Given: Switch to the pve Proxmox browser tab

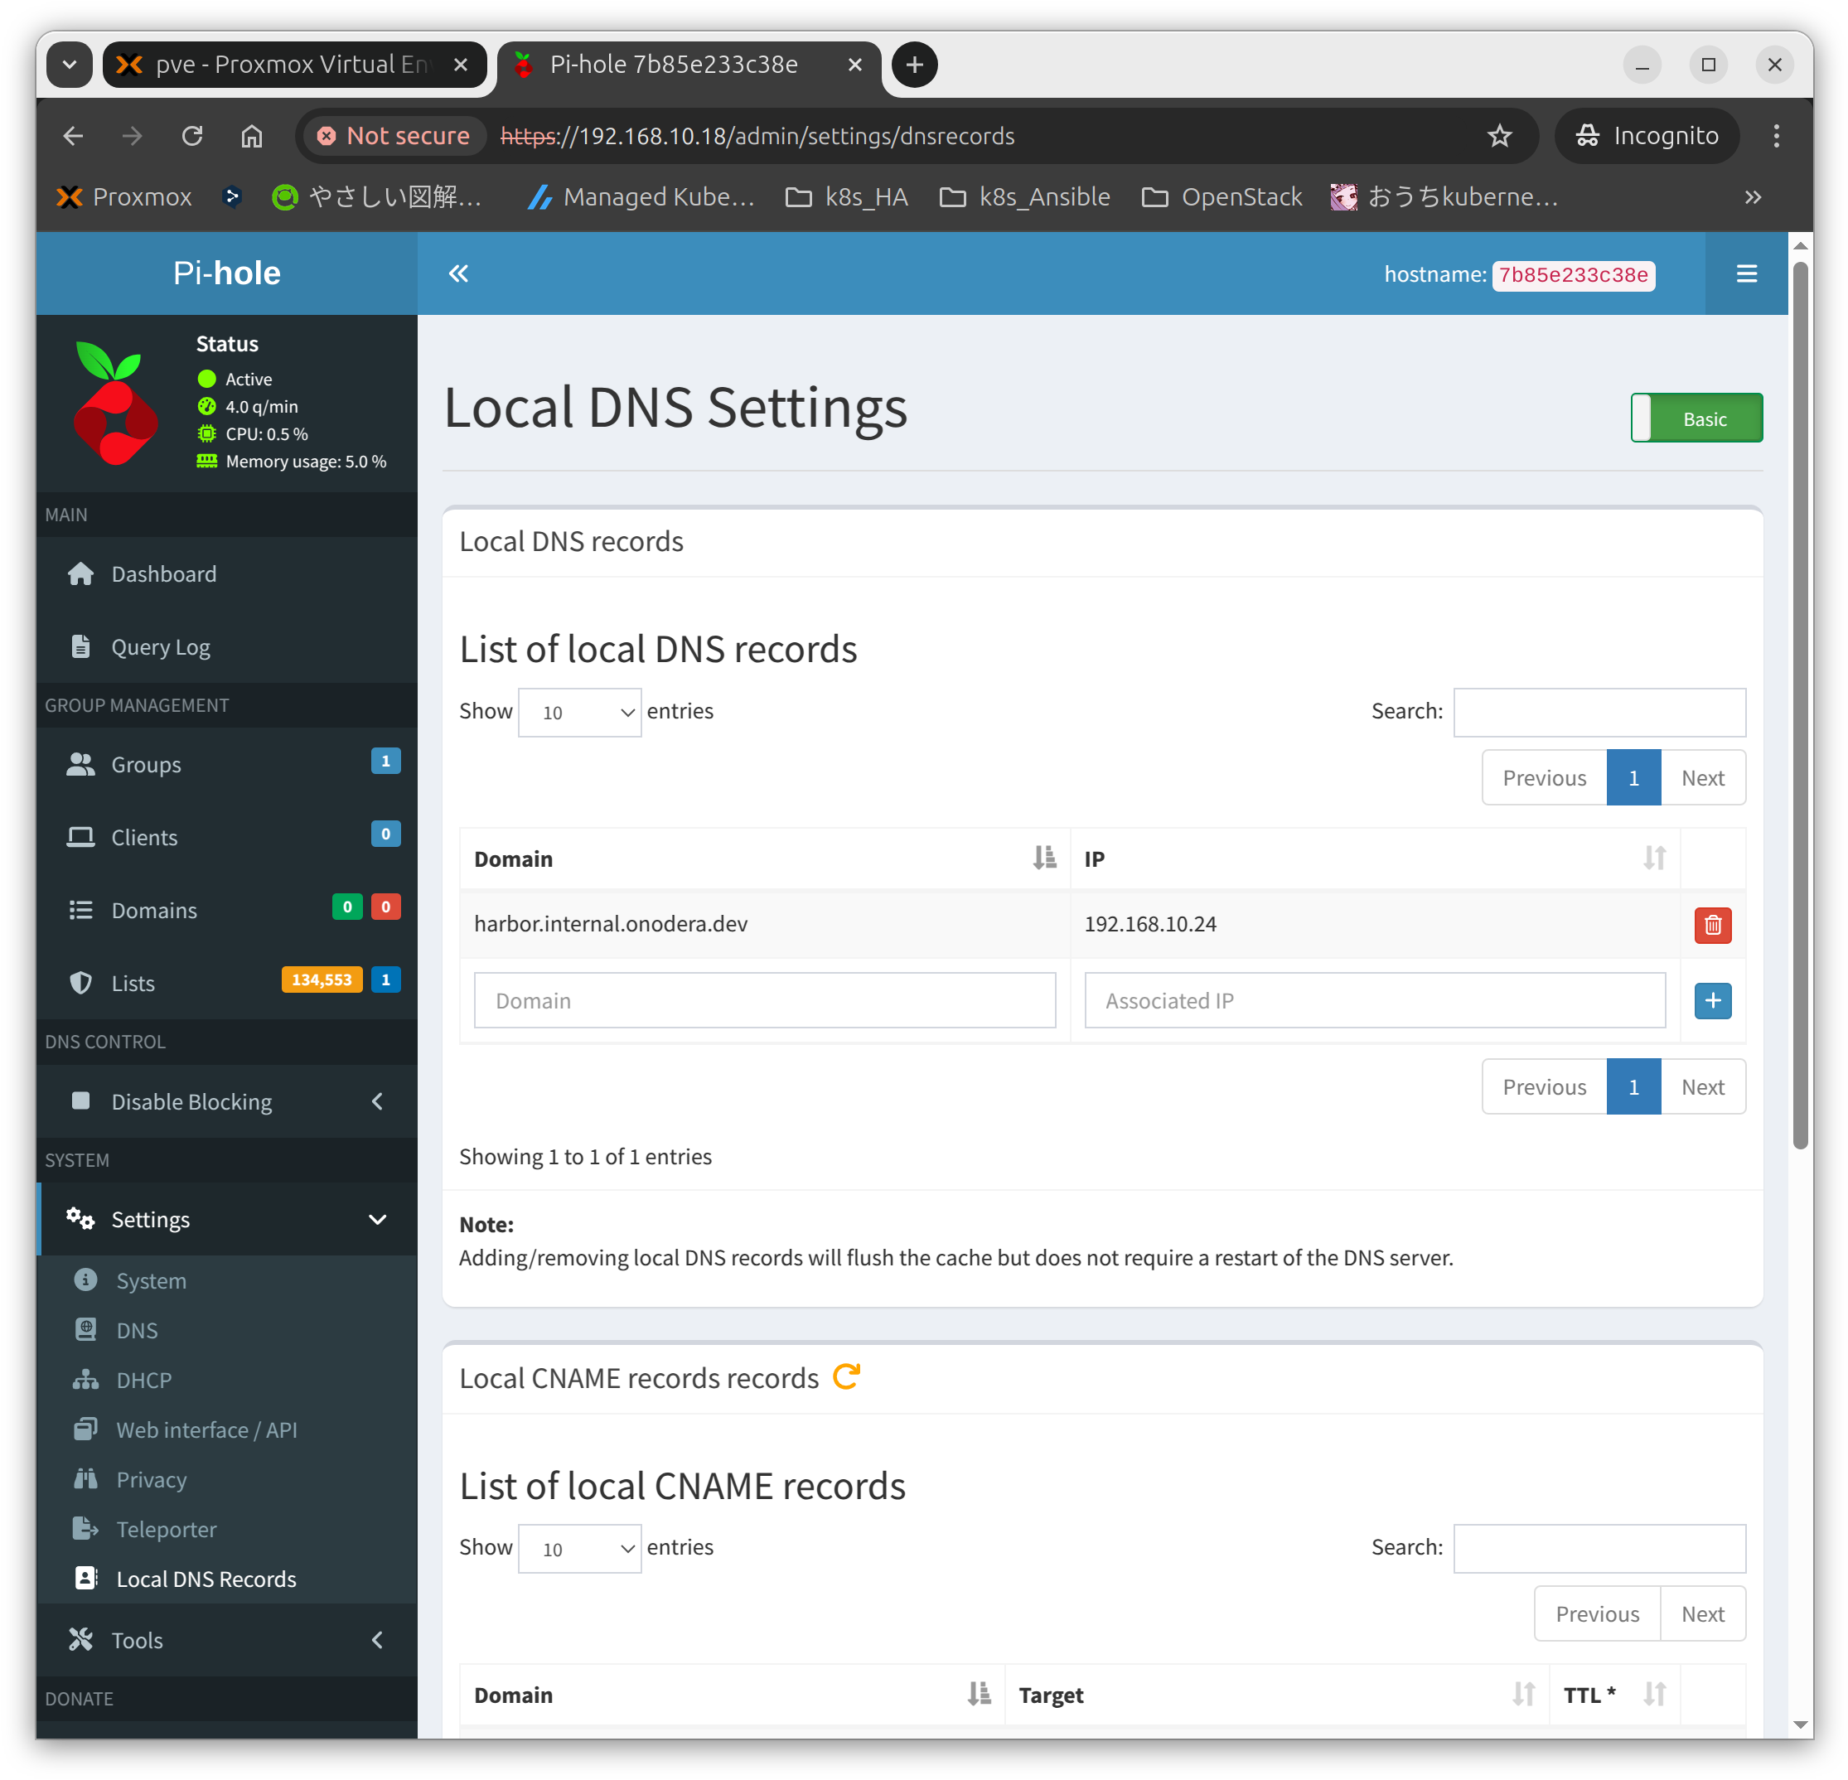Looking at the screenshot, I should pos(283,64).
